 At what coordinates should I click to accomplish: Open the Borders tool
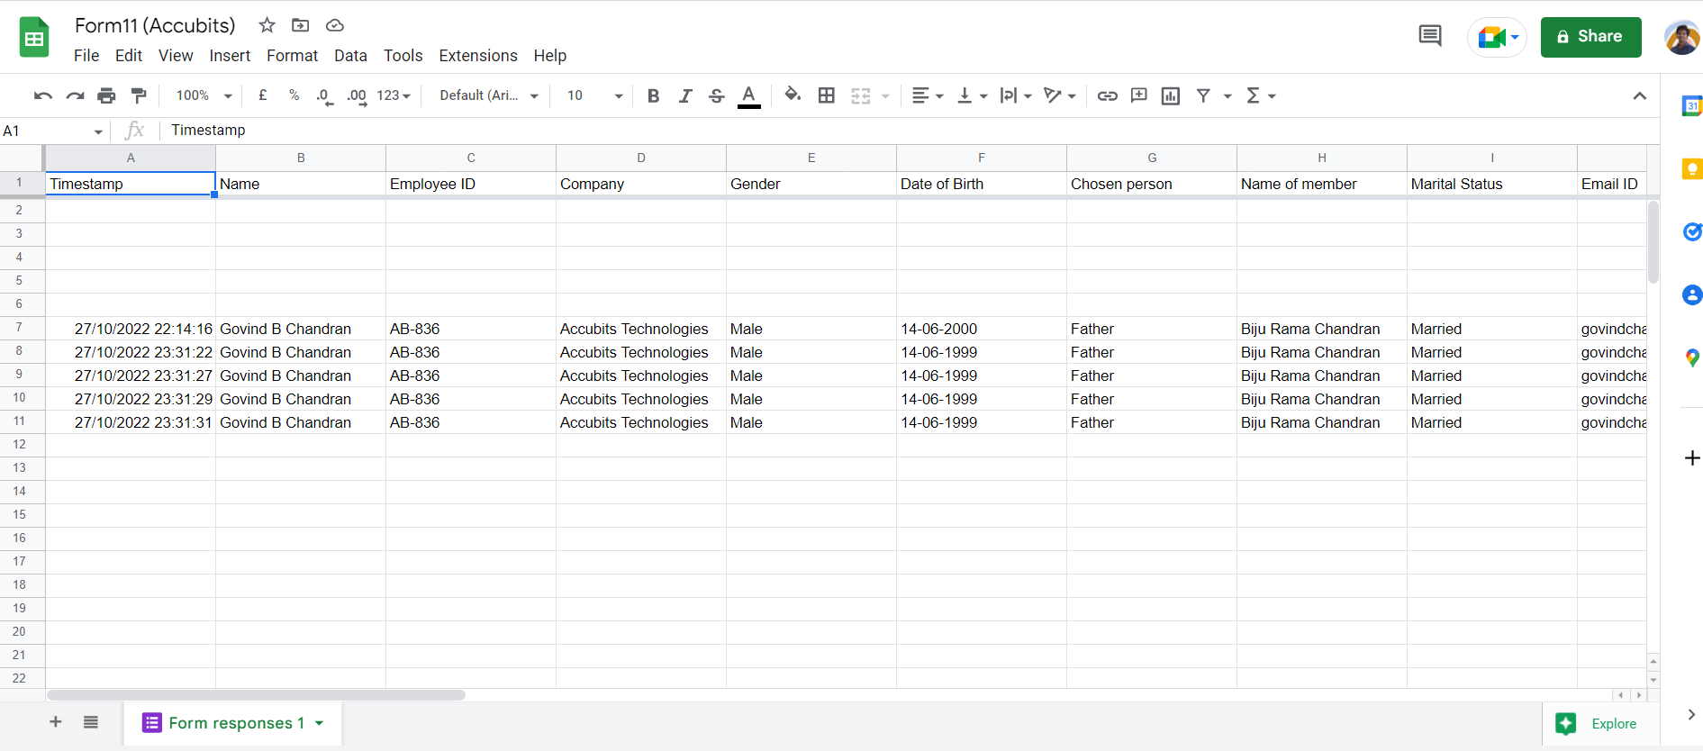pos(827,95)
